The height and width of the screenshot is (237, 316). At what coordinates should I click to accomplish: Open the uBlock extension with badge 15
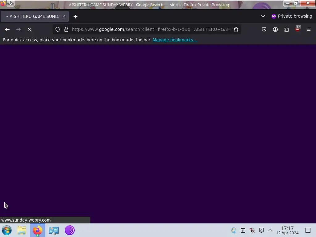point(298,29)
